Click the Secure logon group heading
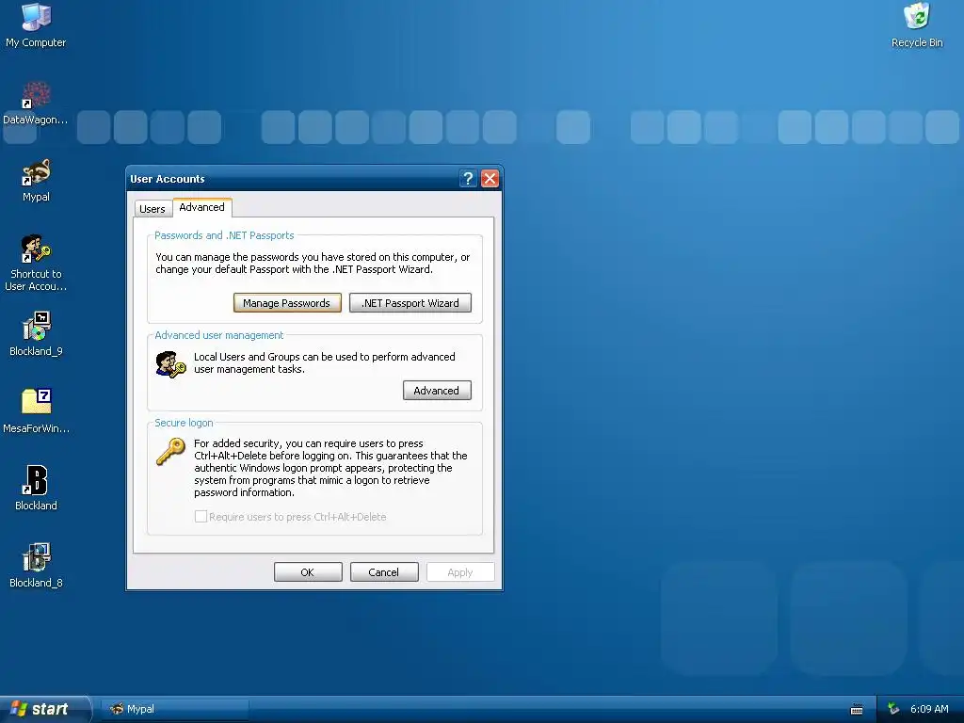Screen dimensions: 964x723 pyautogui.click(x=184, y=423)
